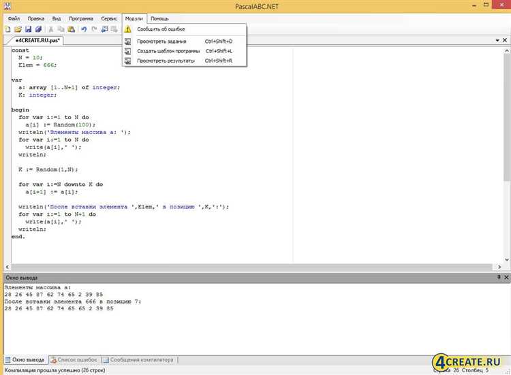The image size is (511, 375).
Task: Pin the Окно вывода panel
Action: click(499, 277)
